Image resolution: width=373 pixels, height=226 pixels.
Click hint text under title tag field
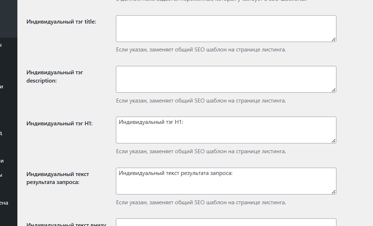201,50
